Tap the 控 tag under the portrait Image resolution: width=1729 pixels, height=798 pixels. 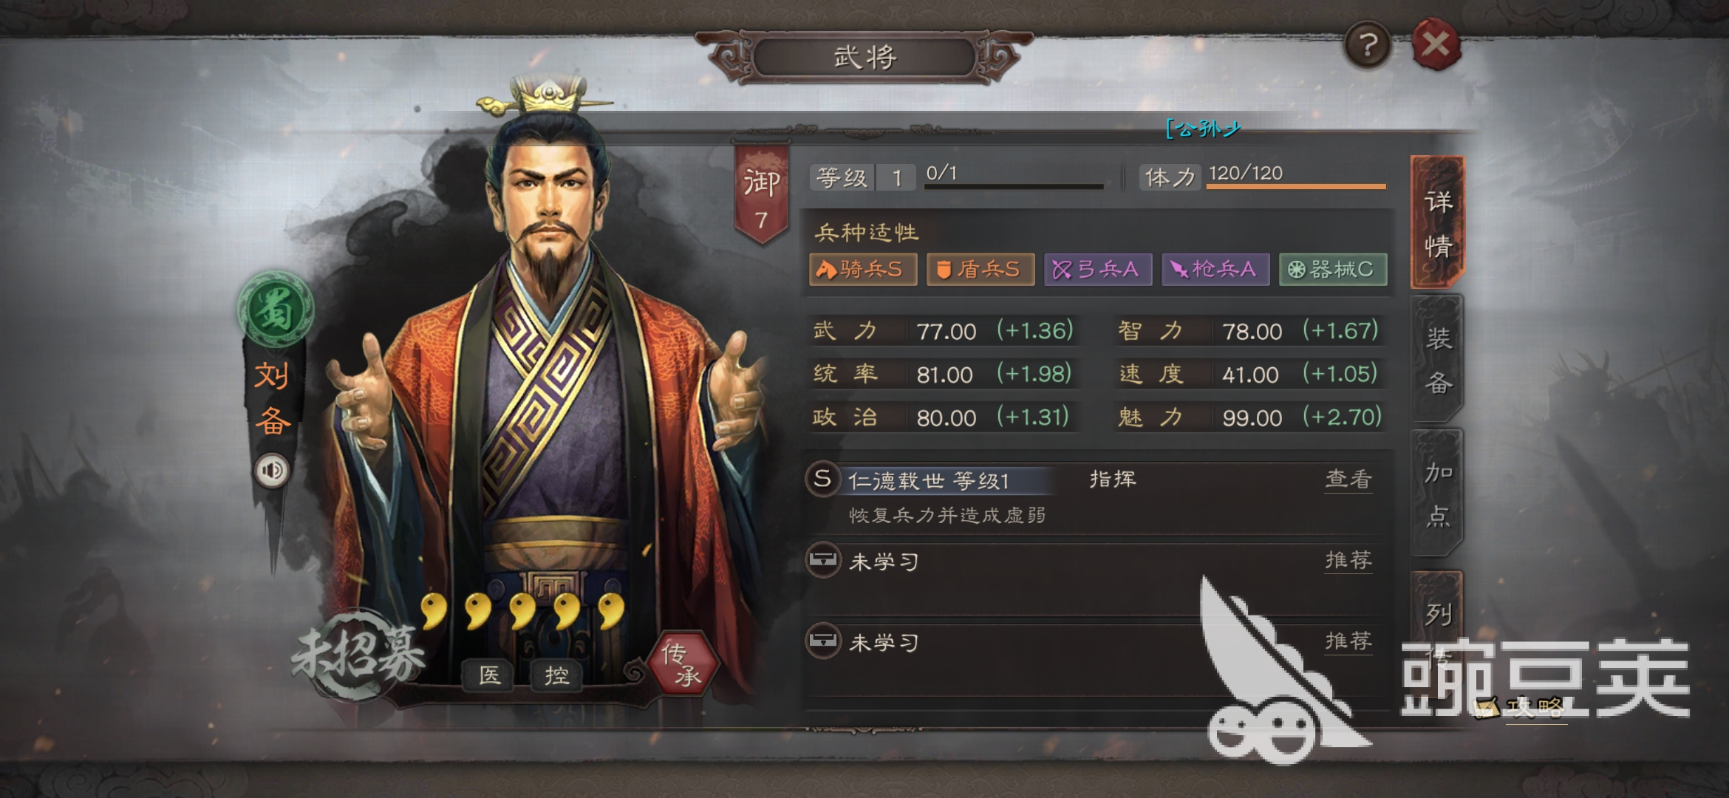[556, 675]
